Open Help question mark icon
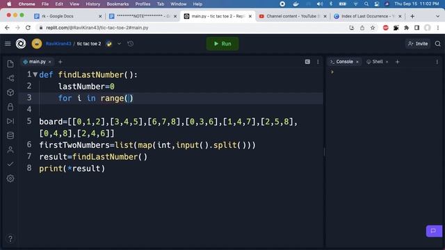The width and height of the screenshot is (445, 250). [10, 239]
